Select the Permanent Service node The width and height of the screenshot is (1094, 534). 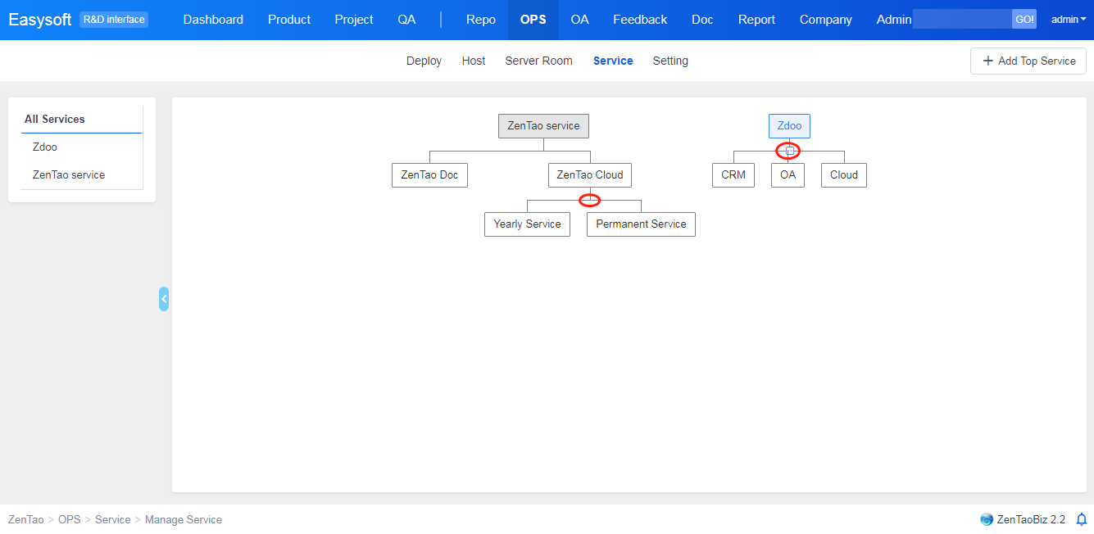[x=641, y=224]
